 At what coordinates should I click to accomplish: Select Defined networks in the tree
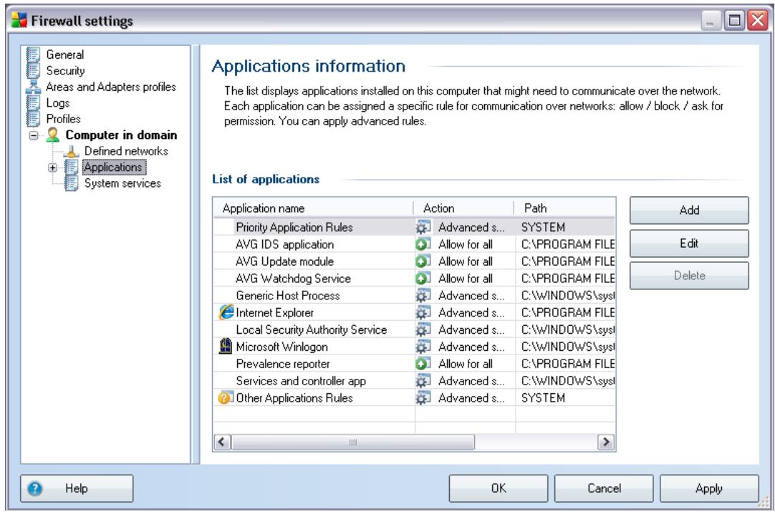tap(126, 151)
